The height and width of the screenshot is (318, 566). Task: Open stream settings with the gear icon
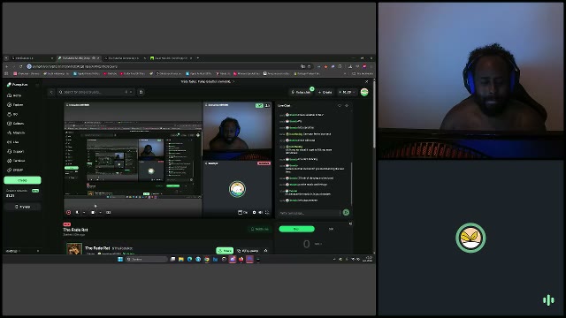tap(254, 213)
